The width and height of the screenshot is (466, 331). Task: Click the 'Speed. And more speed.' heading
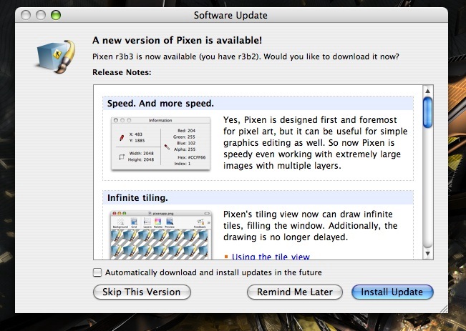[x=160, y=104]
